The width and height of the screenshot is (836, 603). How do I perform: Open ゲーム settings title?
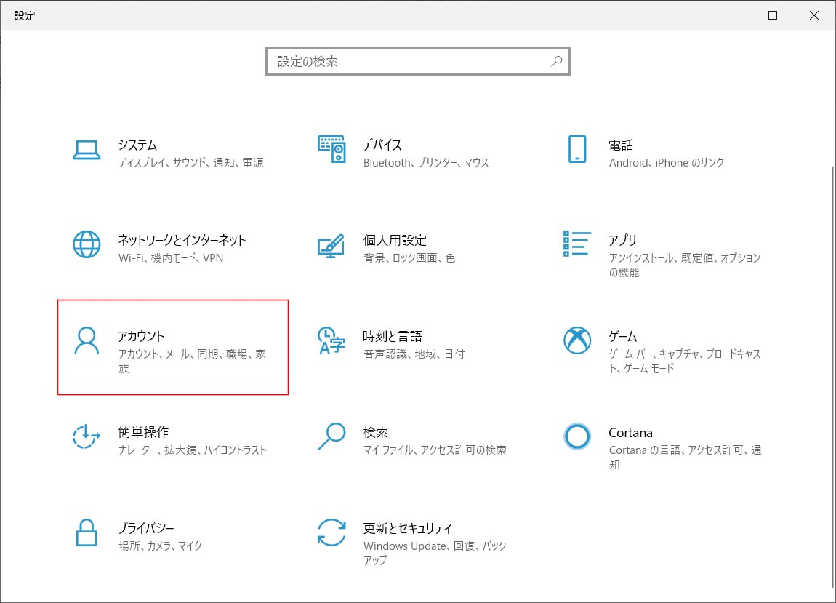pos(623,336)
